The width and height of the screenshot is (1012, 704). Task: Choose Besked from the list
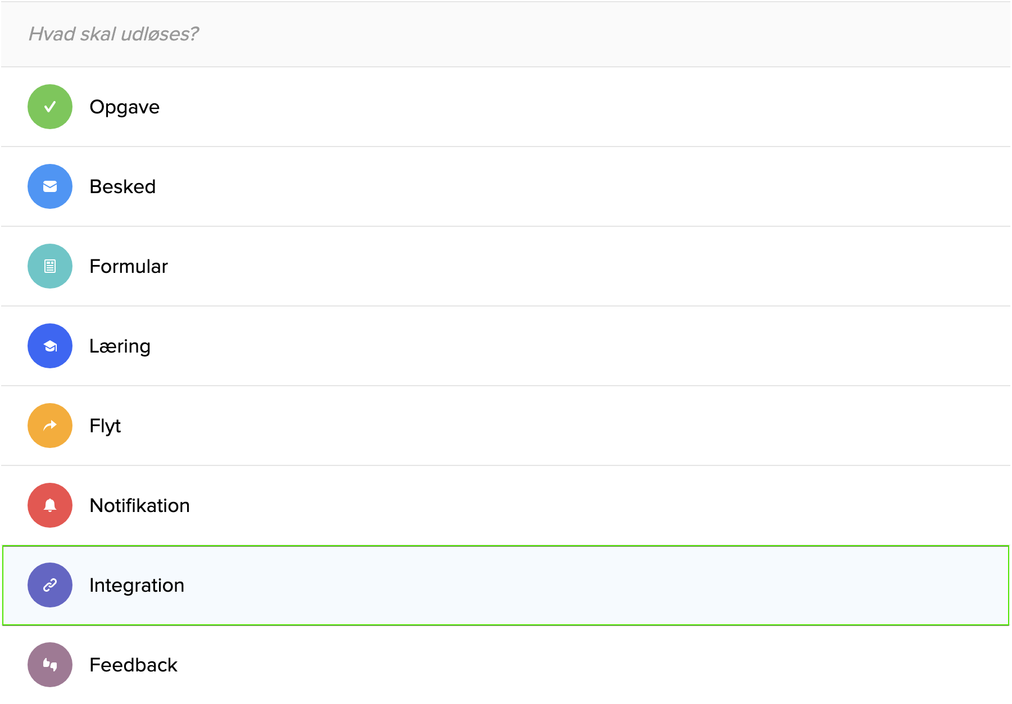[x=122, y=186]
